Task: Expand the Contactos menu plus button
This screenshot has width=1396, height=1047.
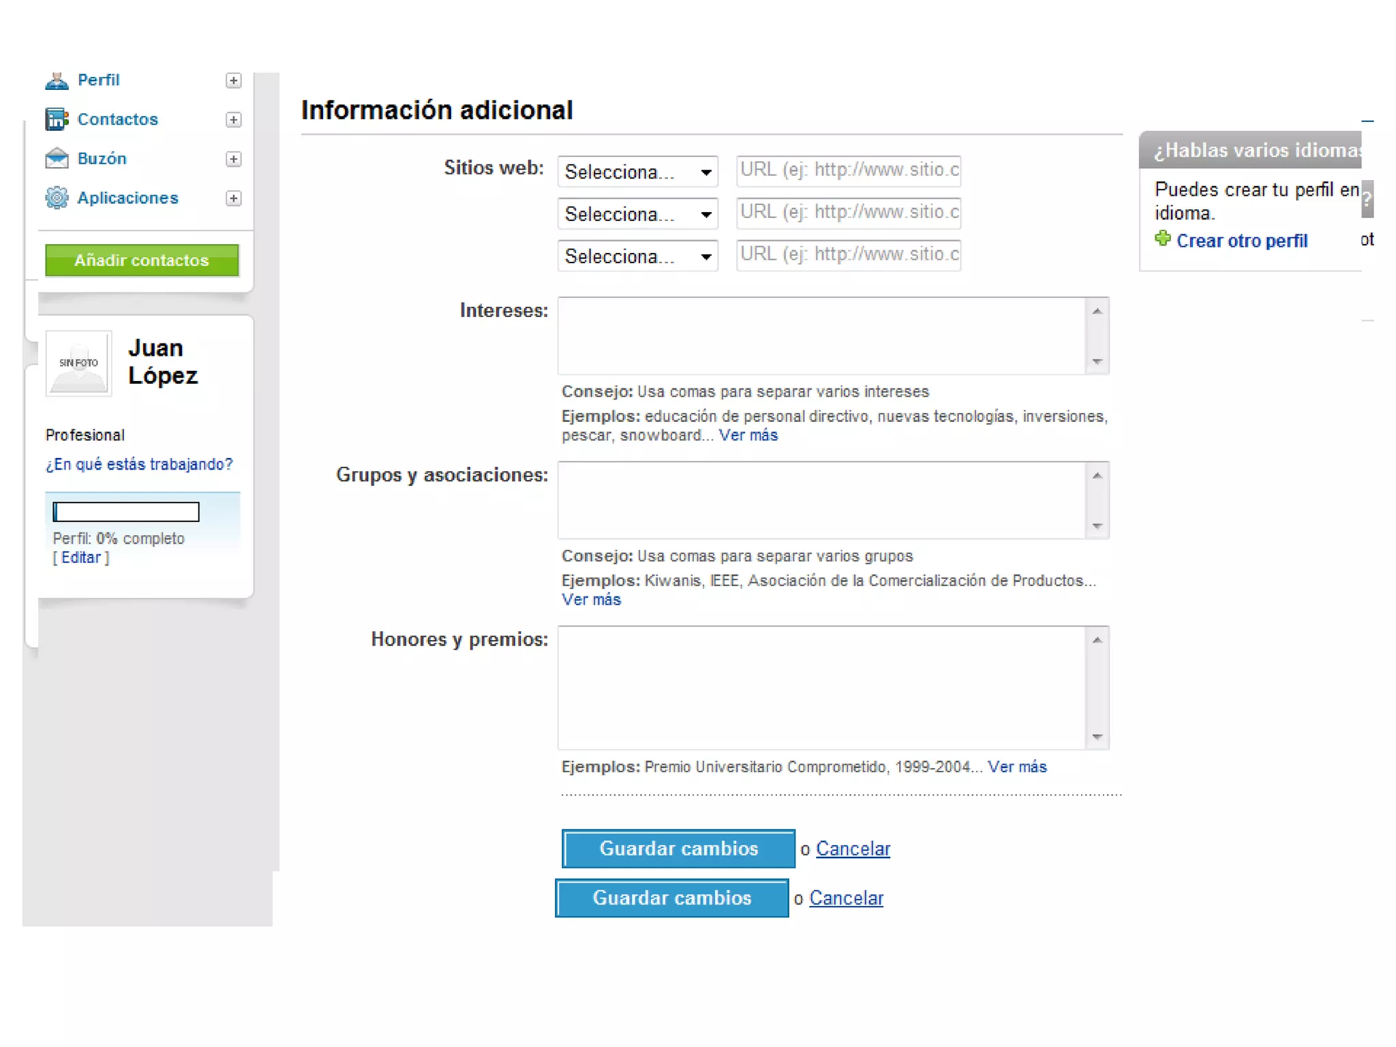Action: coord(233,120)
